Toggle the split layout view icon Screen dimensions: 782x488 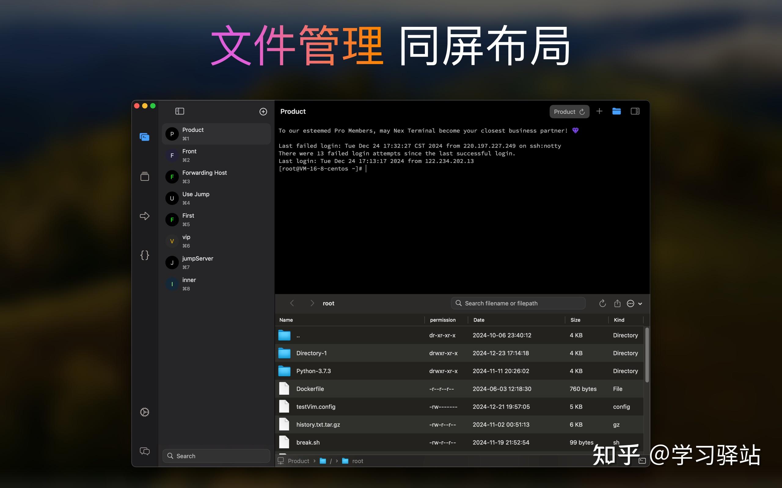coord(635,111)
